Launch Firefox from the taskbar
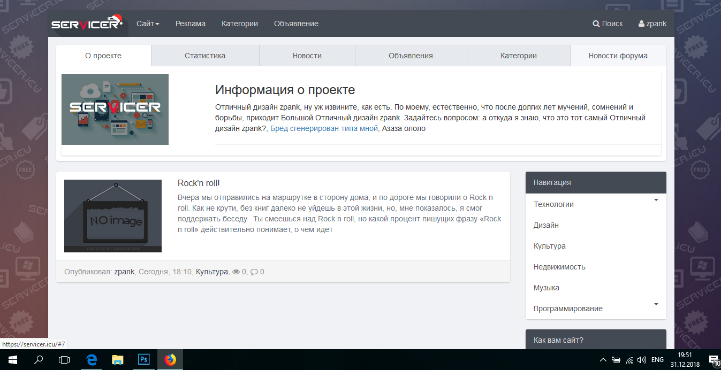Viewport: 721px width, 370px height. point(170,360)
